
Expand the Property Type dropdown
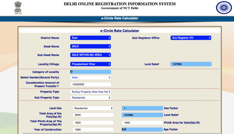click(90, 91)
